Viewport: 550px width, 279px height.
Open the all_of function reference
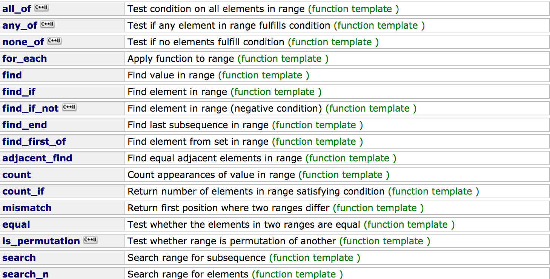pyautogui.click(x=17, y=9)
